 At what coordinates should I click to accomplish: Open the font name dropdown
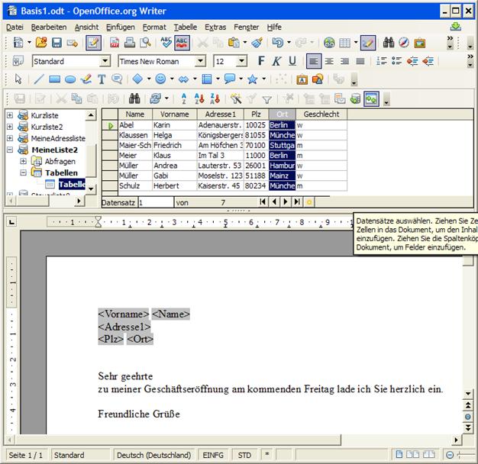pos(204,61)
